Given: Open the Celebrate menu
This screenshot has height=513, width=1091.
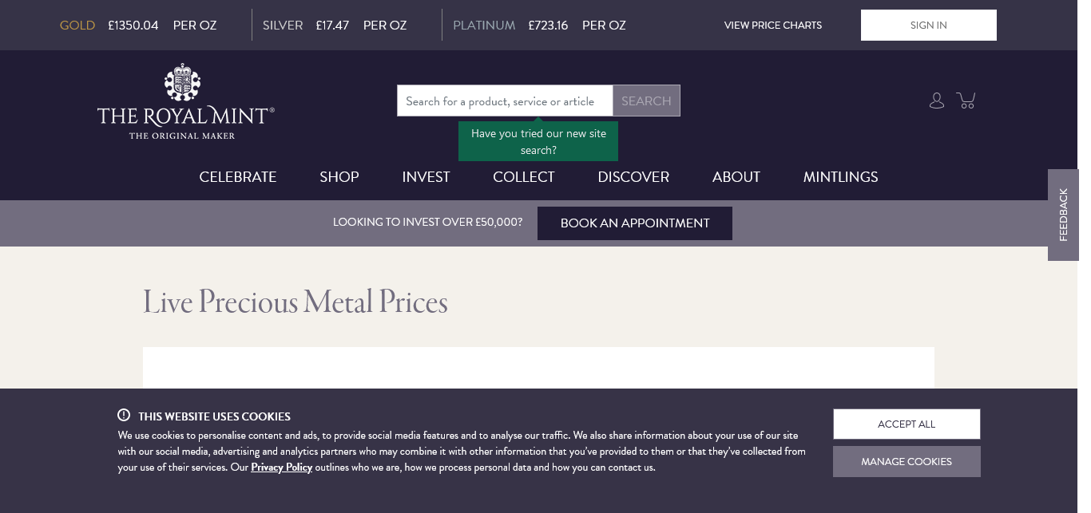Looking at the screenshot, I should (x=238, y=177).
